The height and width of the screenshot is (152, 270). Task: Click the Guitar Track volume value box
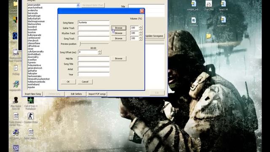(x=135, y=28)
